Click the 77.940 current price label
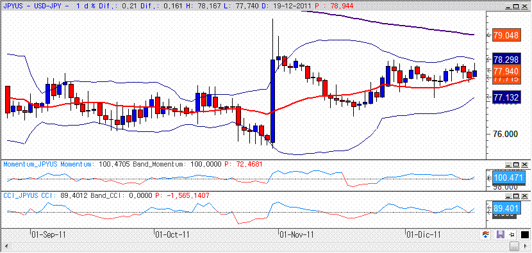Viewport: 532px width, 253px height. point(506,71)
